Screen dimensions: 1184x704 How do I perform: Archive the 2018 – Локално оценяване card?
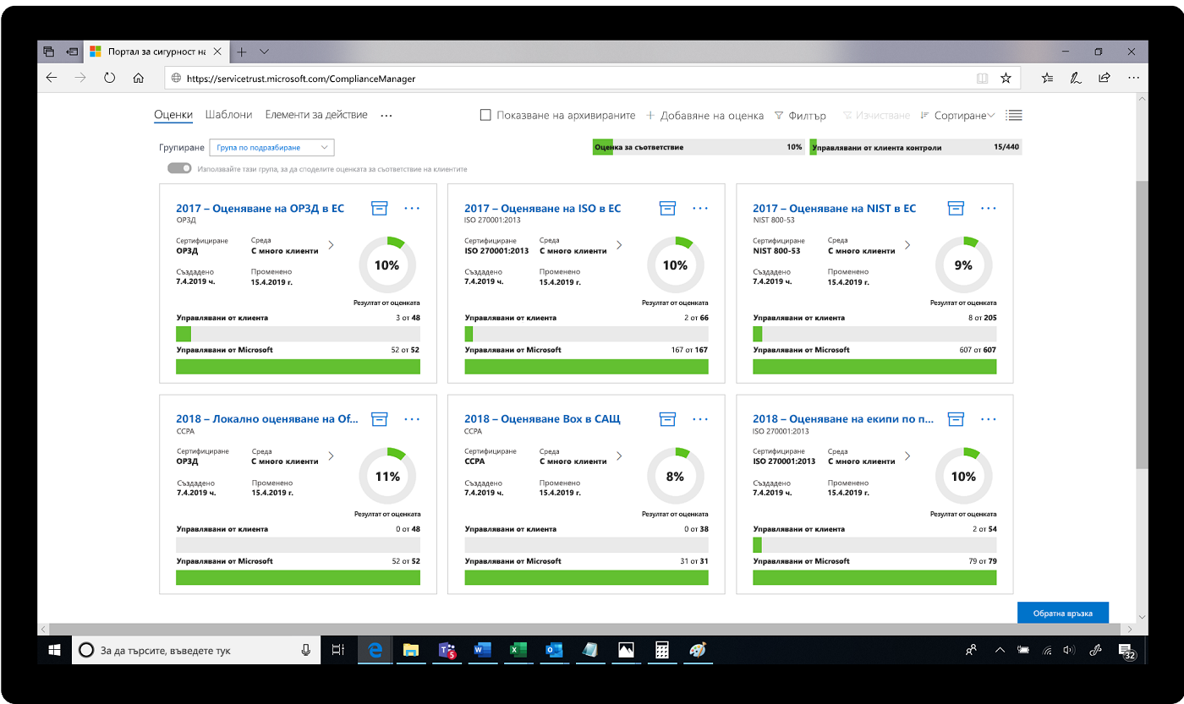tap(380, 418)
